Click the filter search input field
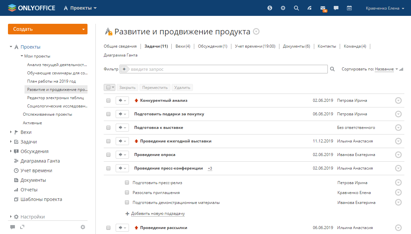The image size is (411, 234). pos(228,69)
